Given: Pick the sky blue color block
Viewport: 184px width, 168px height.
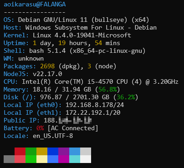Looking at the screenshot, I should (75, 151).
